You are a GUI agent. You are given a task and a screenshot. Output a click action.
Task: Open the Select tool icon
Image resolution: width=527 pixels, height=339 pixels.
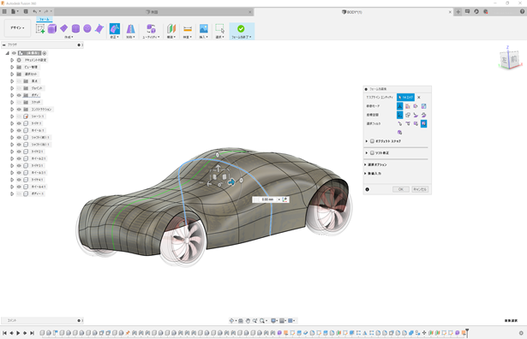[x=220, y=28]
